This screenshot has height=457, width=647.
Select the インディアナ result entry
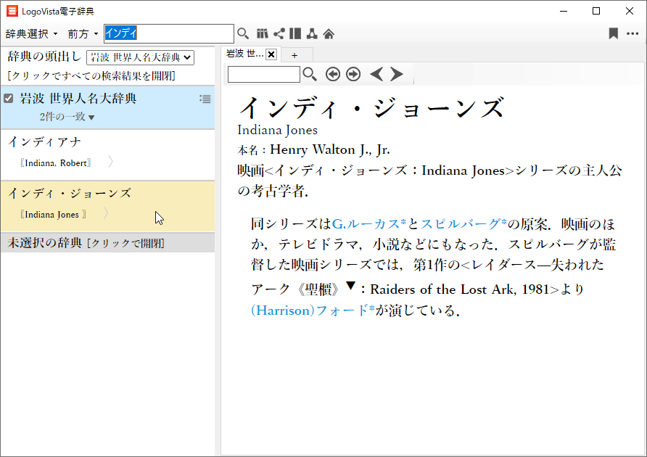click(x=107, y=155)
